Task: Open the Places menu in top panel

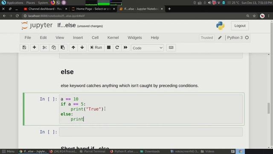Action: click(30, 3)
